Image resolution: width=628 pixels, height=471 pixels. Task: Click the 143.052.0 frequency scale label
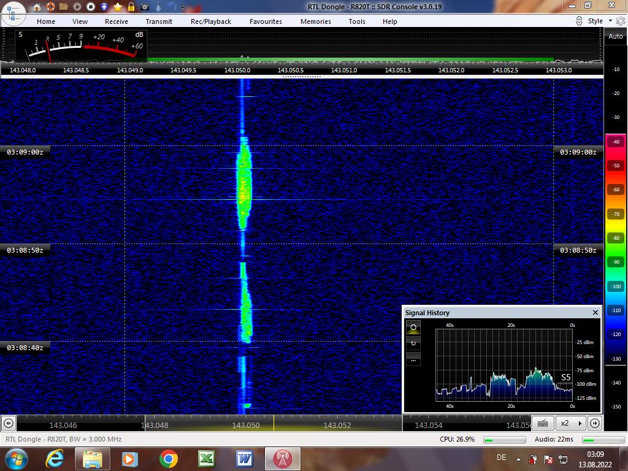click(451, 70)
